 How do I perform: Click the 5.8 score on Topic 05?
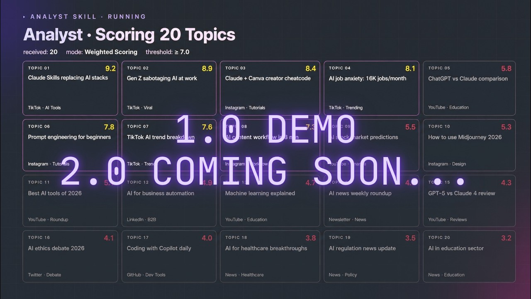[x=506, y=69]
